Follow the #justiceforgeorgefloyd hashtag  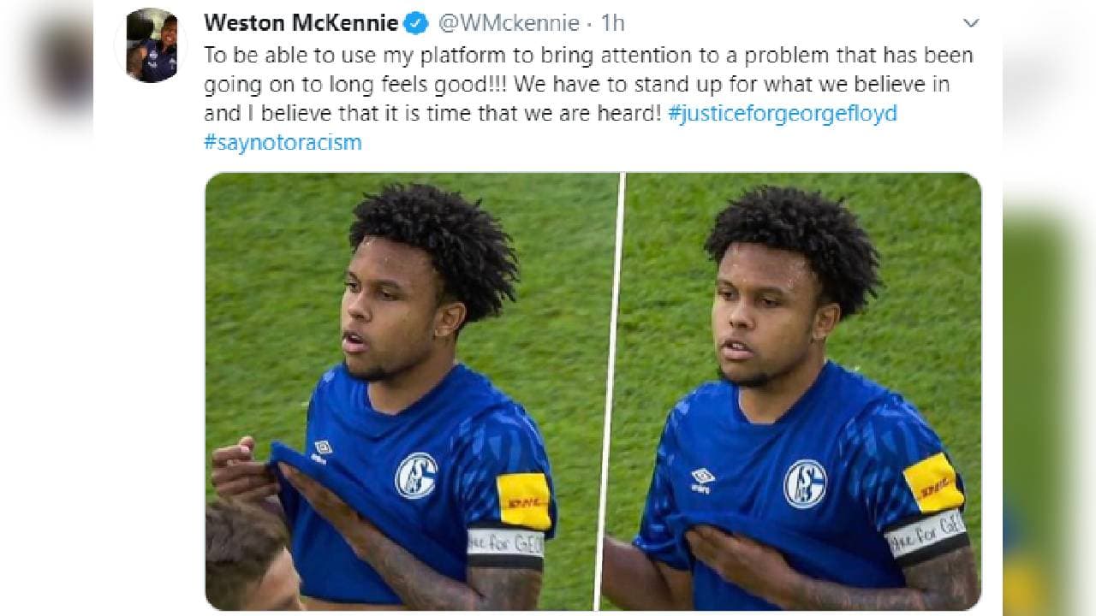click(x=781, y=114)
